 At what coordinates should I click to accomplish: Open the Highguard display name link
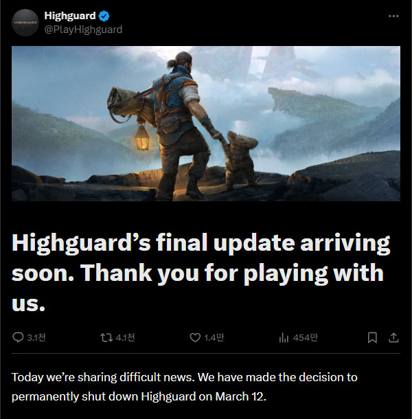70,16
